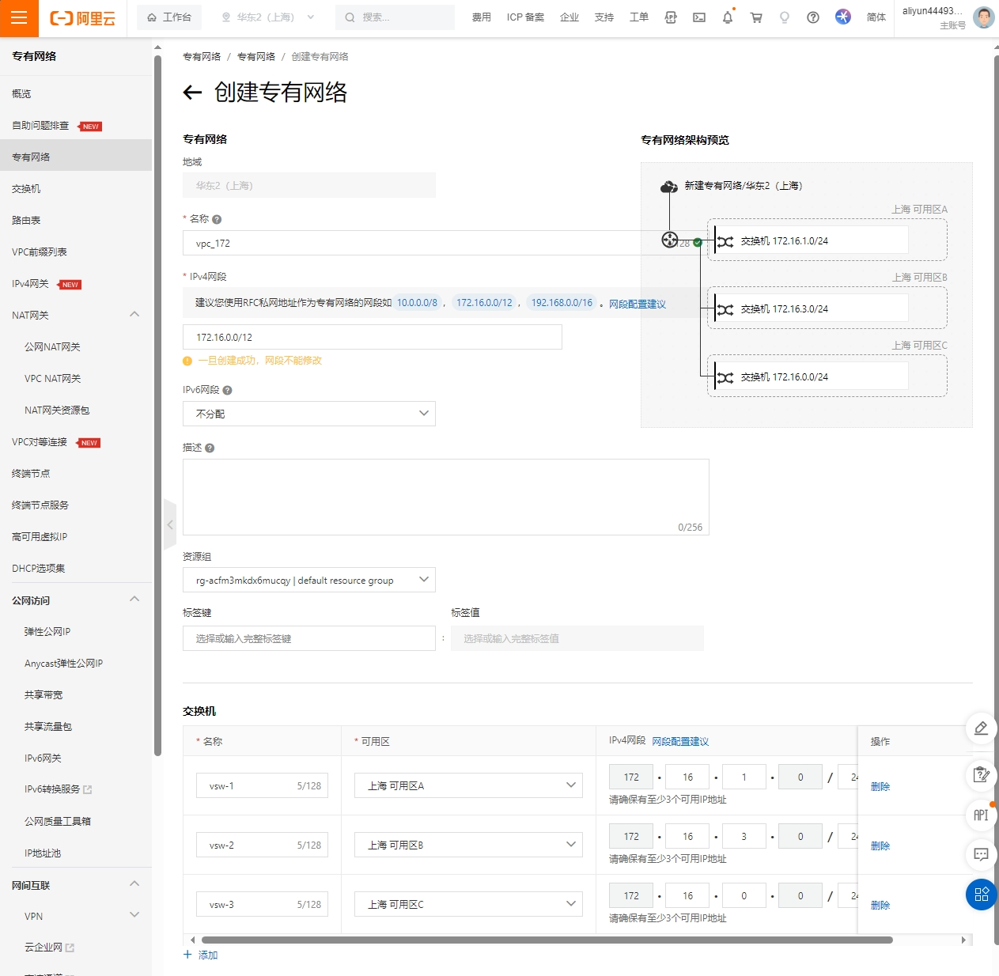
Task: Click the 描述 description text area
Action: click(x=445, y=496)
